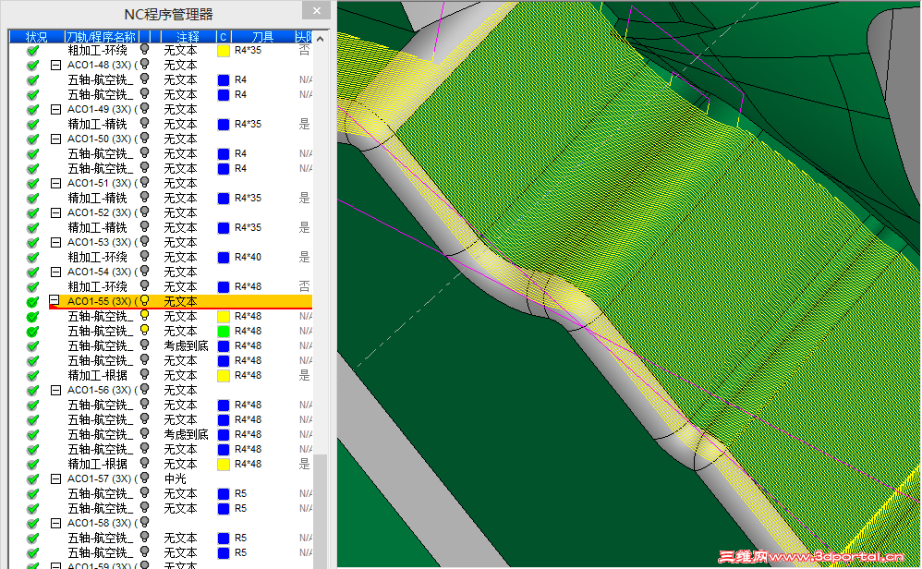
Task: Collapse the AC01-52 (3X) program group
Action: pos(55,212)
